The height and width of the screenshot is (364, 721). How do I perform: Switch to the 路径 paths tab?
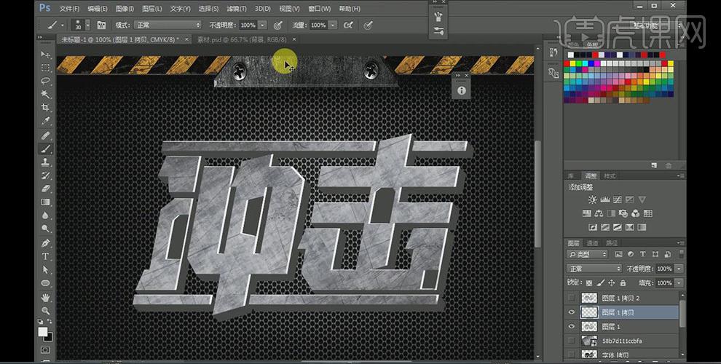(612, 242)
